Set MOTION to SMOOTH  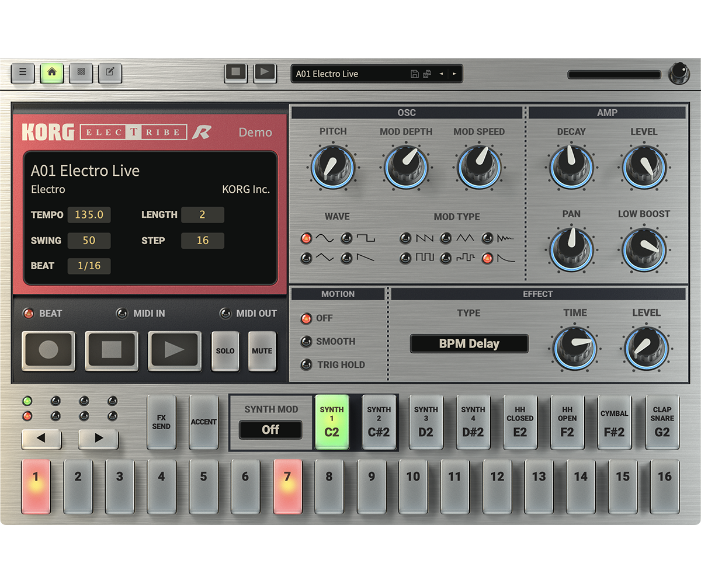pos(306,342)
